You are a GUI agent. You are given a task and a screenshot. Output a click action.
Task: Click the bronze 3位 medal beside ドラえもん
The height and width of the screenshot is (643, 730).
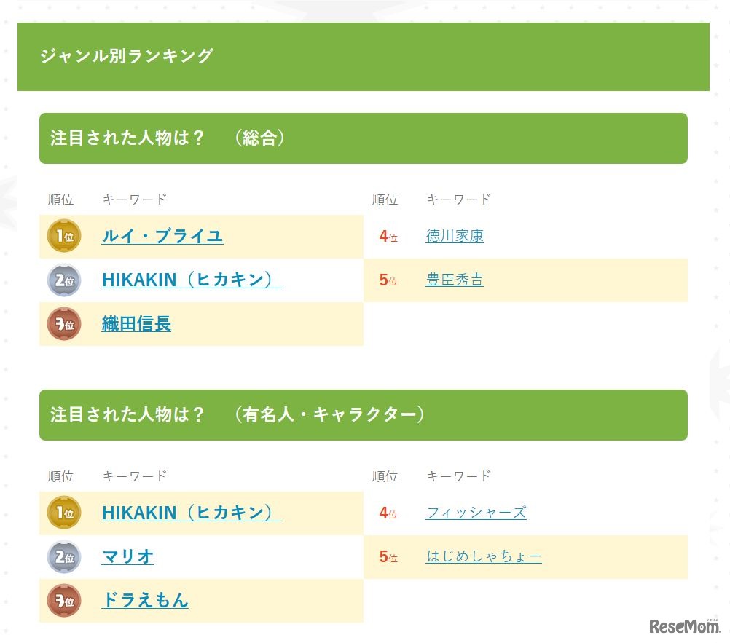tap(64, 601)
